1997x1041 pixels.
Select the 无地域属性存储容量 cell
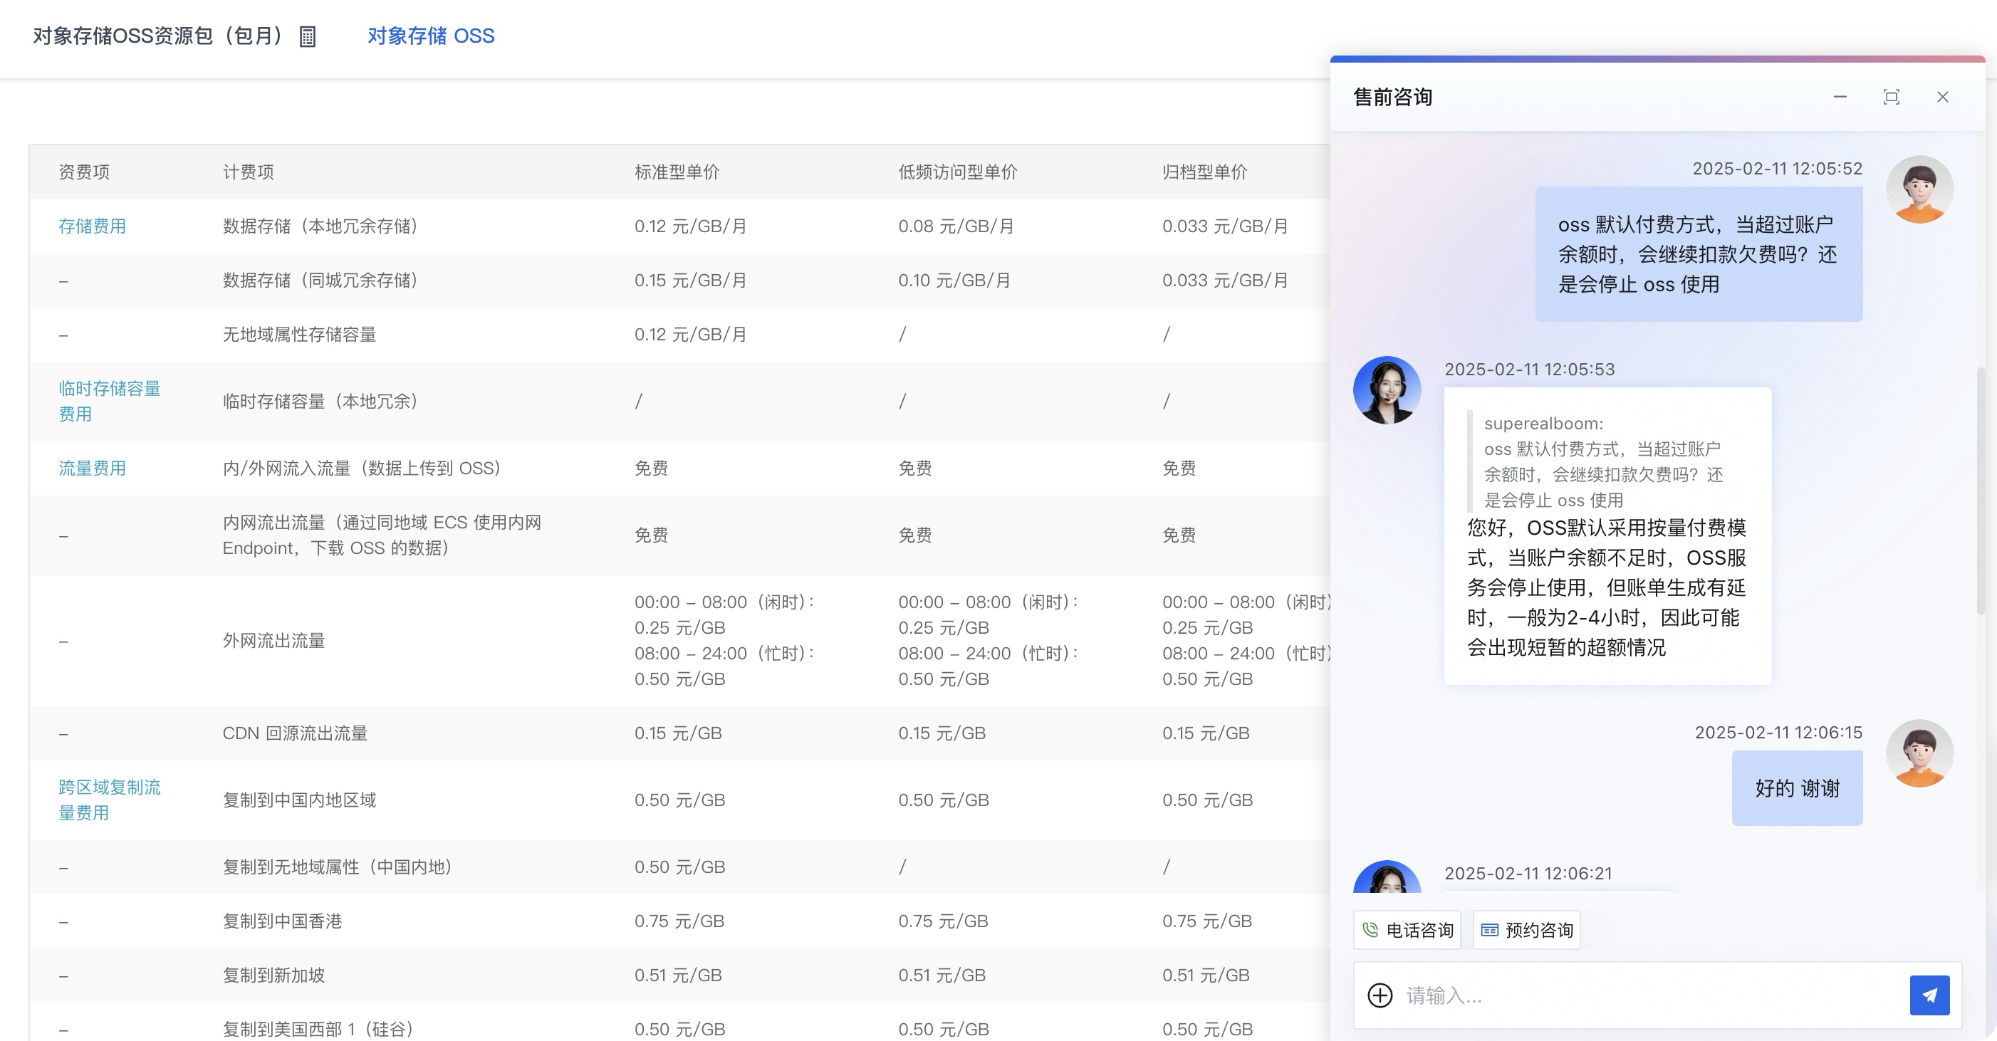point(299,334)
